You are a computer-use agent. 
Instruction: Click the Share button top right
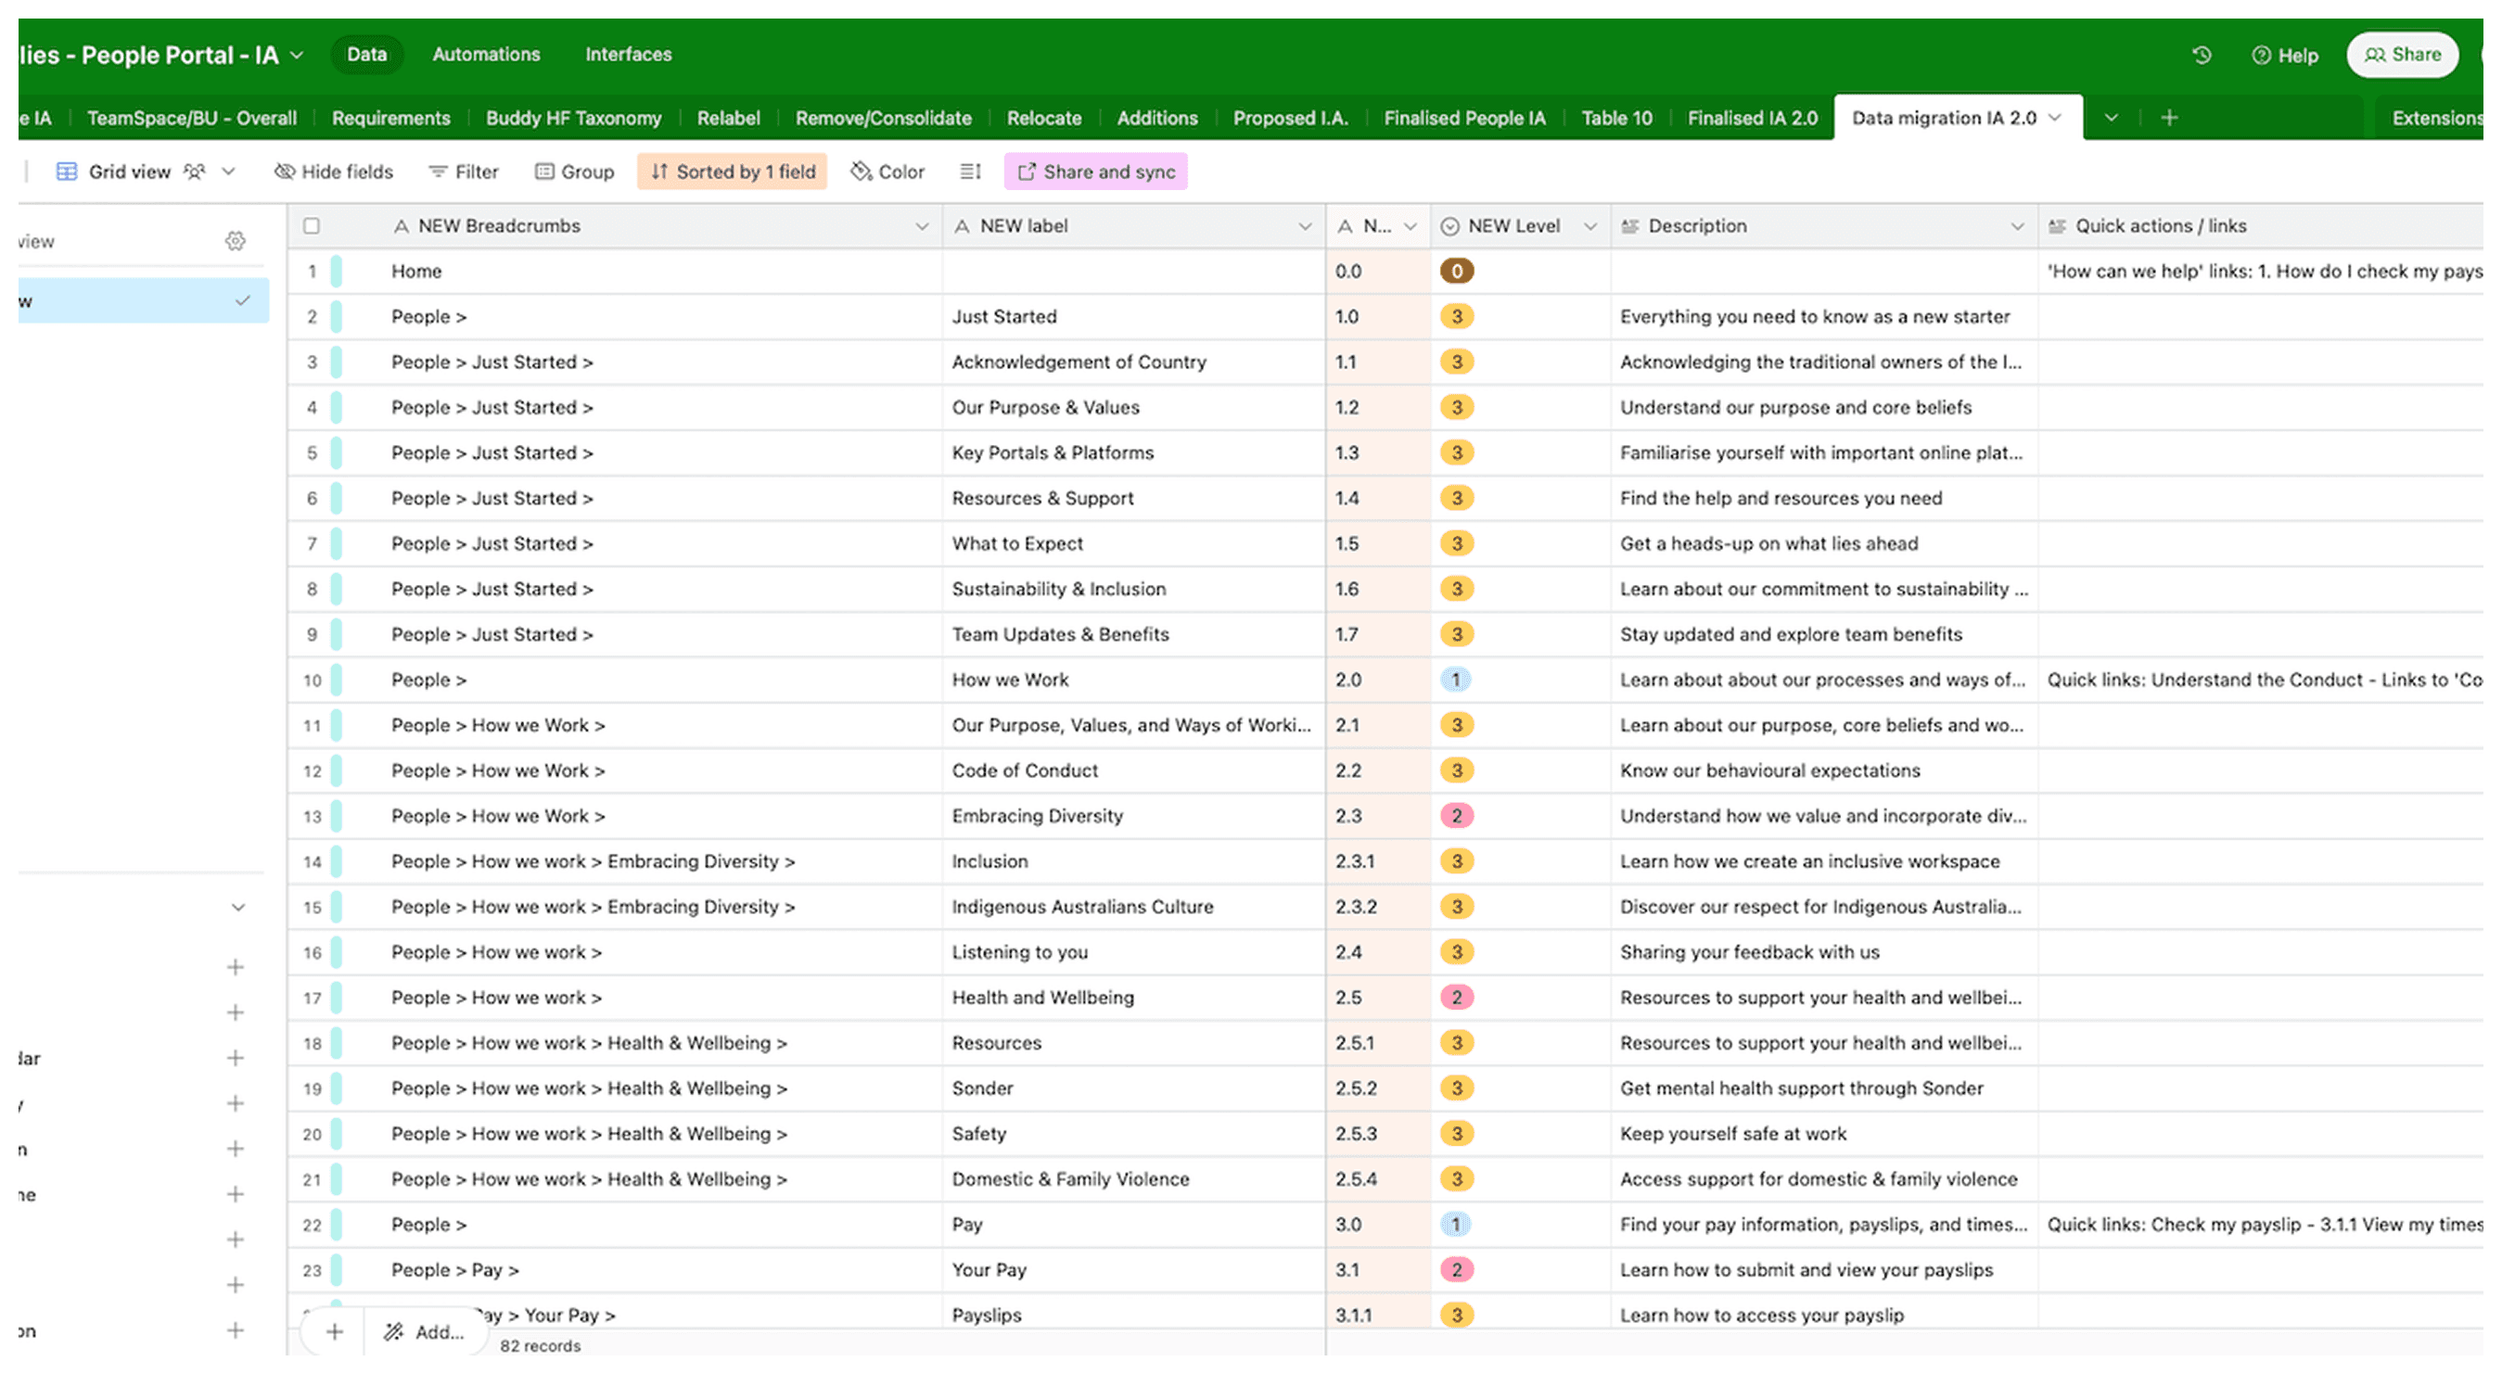pos(2402,55)
